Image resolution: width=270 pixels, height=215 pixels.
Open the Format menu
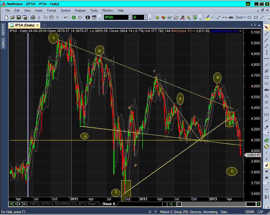[52, 10]
